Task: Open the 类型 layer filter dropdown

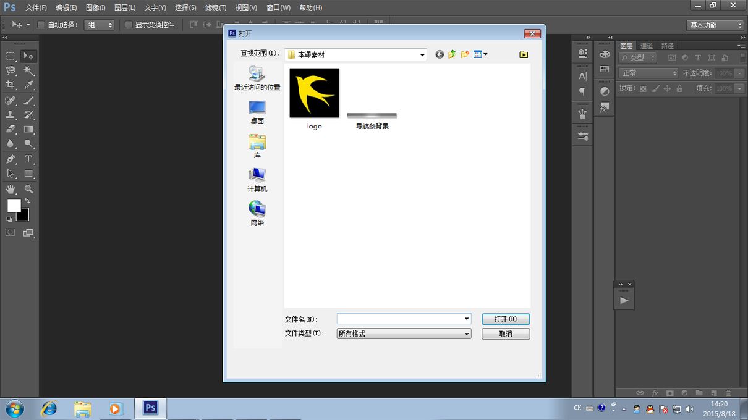Action: pyautogui.click(x=638, y=57)
